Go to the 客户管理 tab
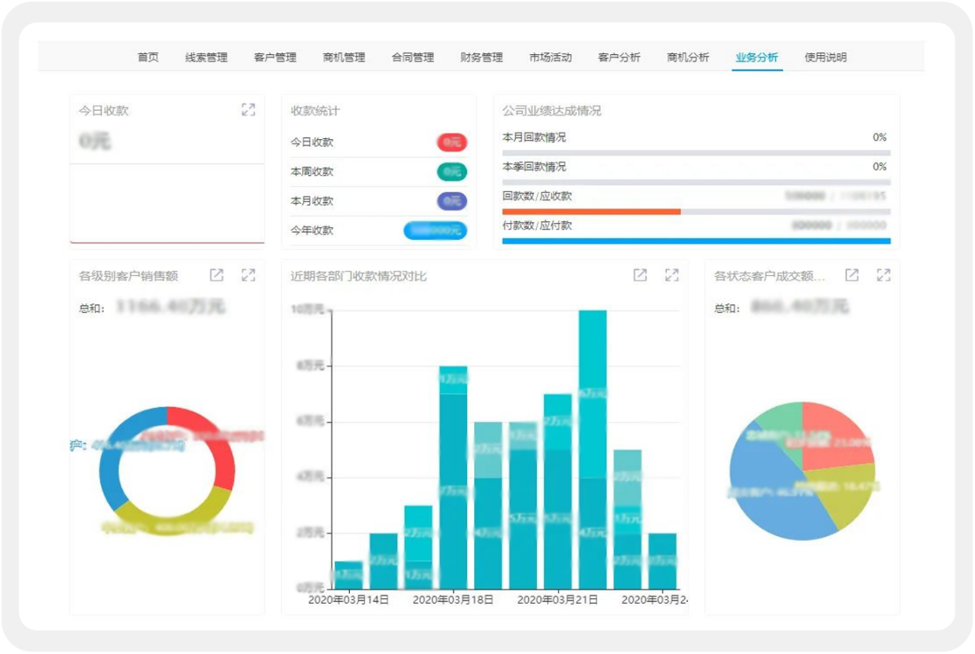The height and width of the screenshot is (654, 975). click(275, 57)
